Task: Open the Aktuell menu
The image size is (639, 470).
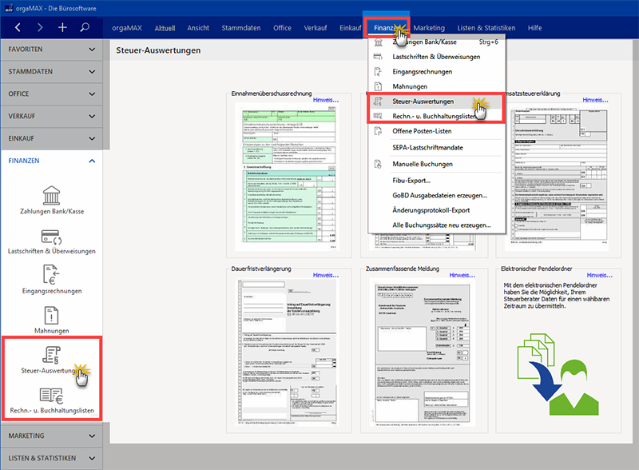Action: click(165, 28)
